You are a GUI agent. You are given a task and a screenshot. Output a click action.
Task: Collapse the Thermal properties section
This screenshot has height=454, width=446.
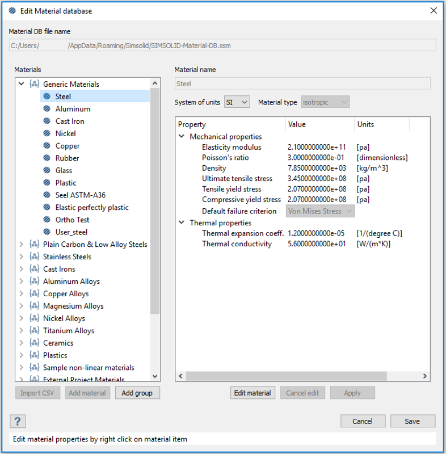point(182,223)
